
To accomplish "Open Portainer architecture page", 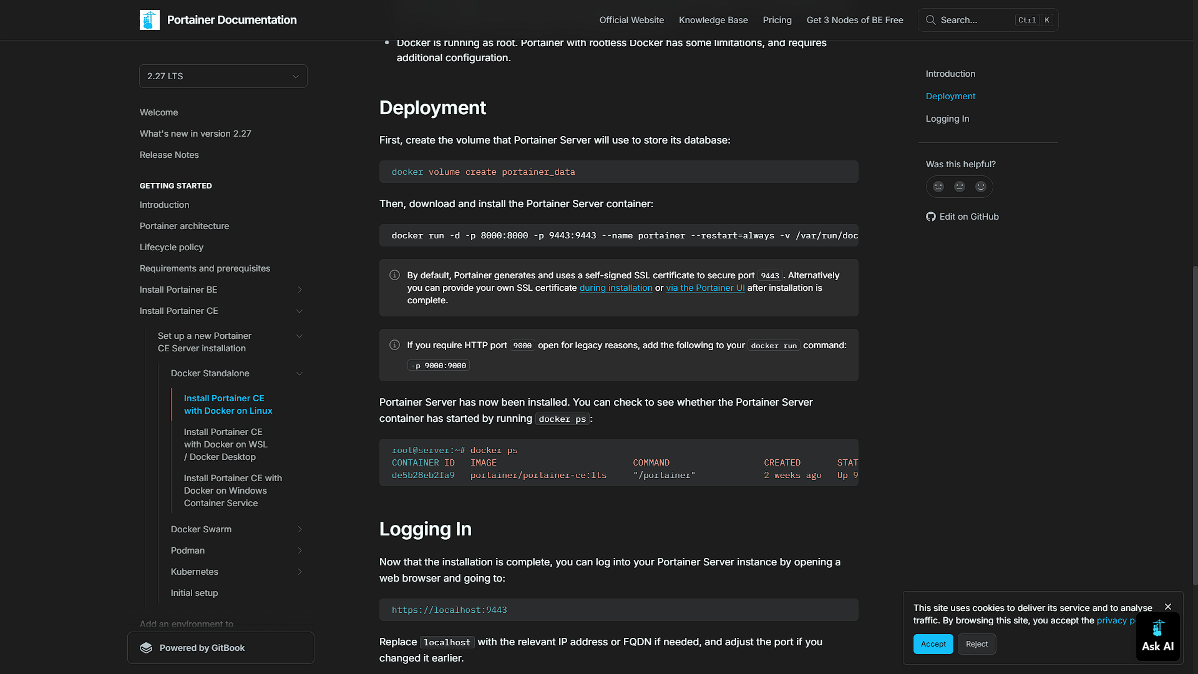I will (x=184, y=226).
